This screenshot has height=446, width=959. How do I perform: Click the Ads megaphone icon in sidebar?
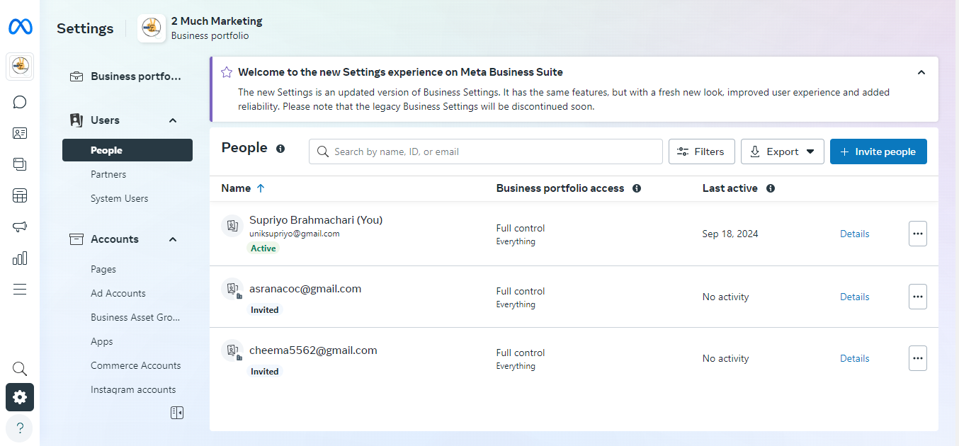[20, 227]
